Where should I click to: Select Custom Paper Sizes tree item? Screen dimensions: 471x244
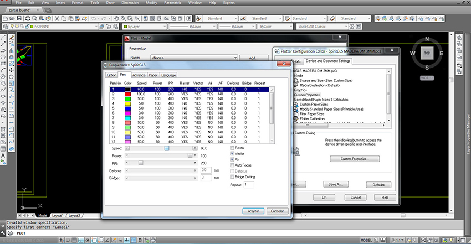(314, 105)
